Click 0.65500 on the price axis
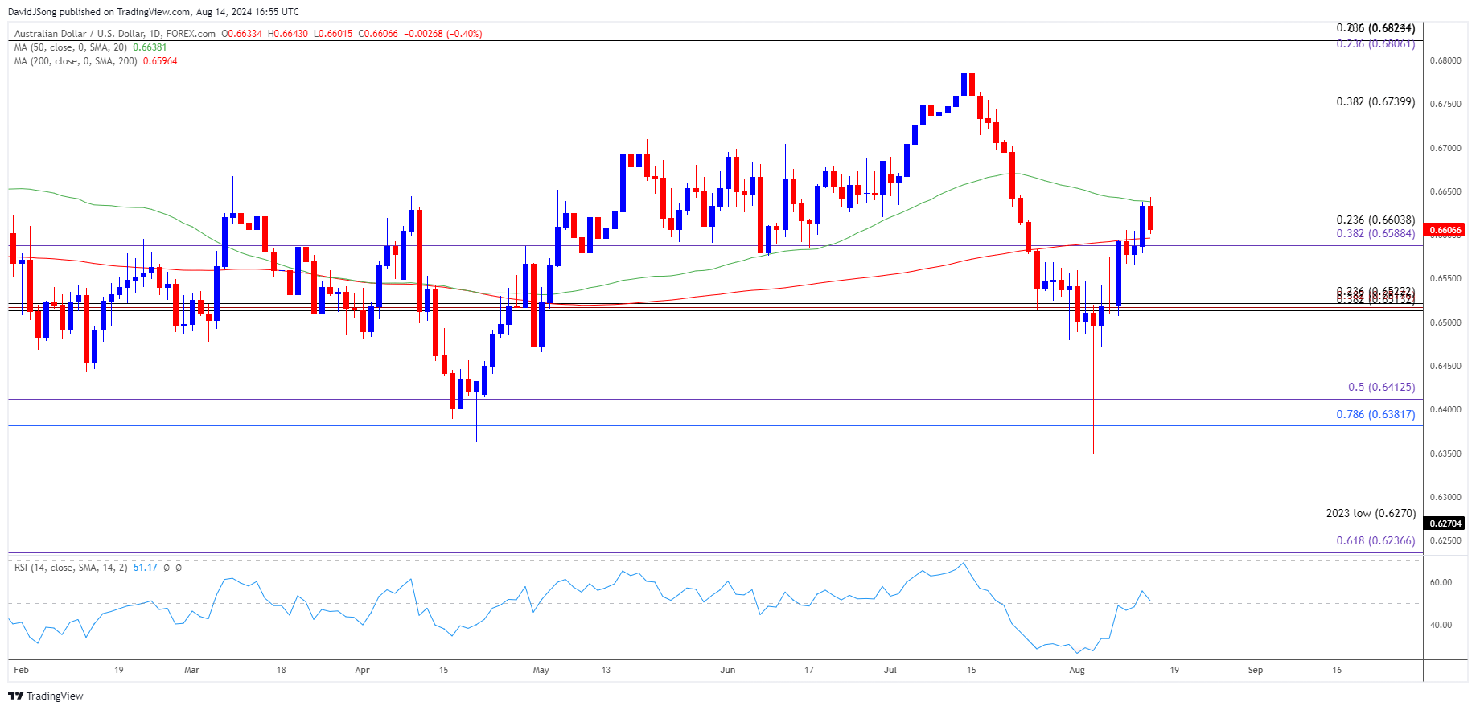1476x710 pixels. coord(1445,279)
